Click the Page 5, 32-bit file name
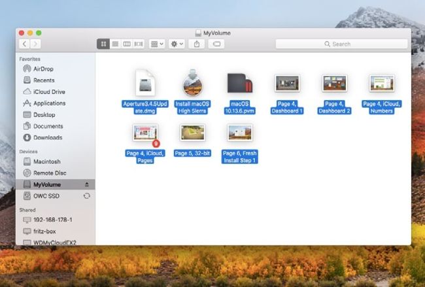This screenshot has width=425, height=287. pos(192,154)
